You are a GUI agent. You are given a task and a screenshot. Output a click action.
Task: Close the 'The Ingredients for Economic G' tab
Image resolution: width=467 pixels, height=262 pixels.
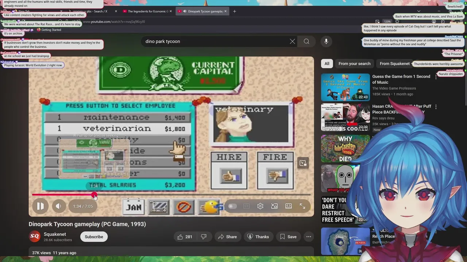pos(171,11)
